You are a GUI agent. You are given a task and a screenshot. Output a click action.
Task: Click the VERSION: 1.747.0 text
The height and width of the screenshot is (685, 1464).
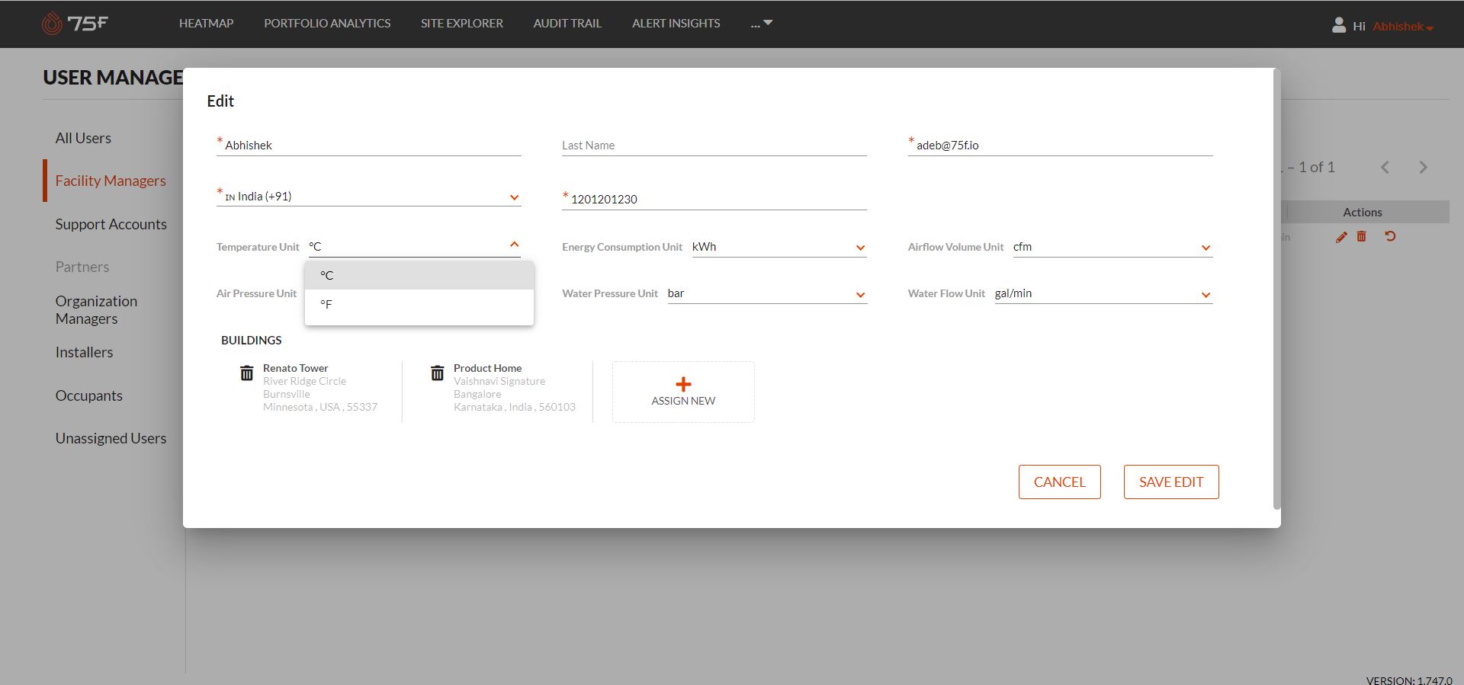pyautogui.click(x=1409, y=680)
